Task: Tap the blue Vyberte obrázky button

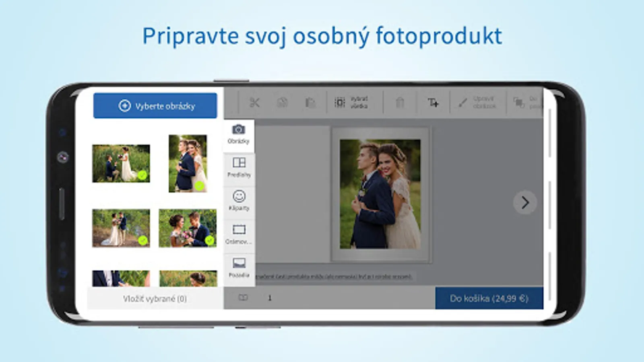Action: [x=155, y=106]
